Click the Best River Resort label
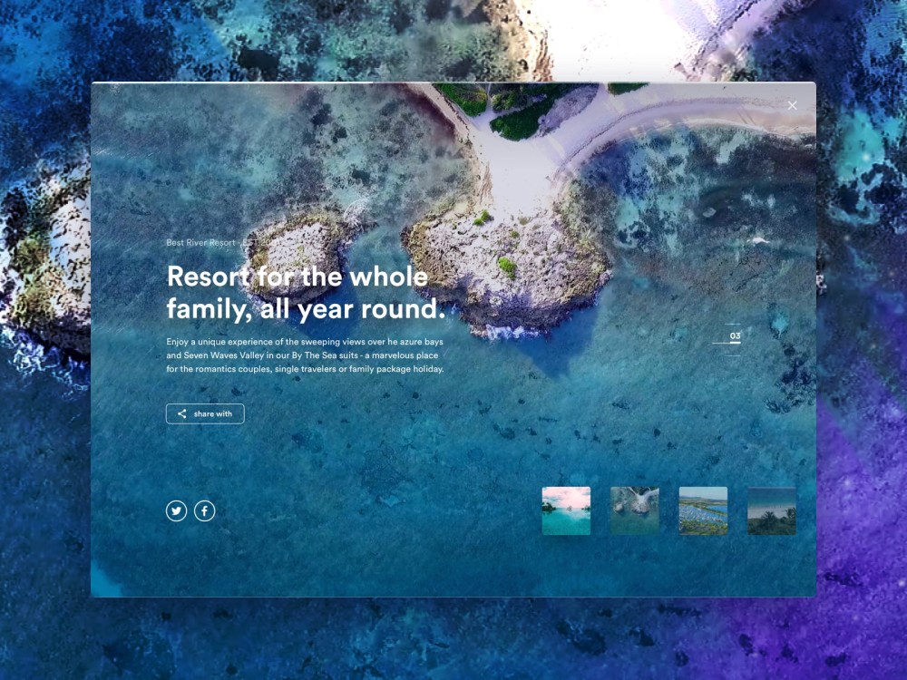This screenshot has height=680, width=907. pos(200,243)
